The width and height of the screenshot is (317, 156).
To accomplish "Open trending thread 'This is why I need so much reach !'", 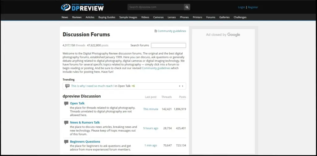I will (93, 86).
